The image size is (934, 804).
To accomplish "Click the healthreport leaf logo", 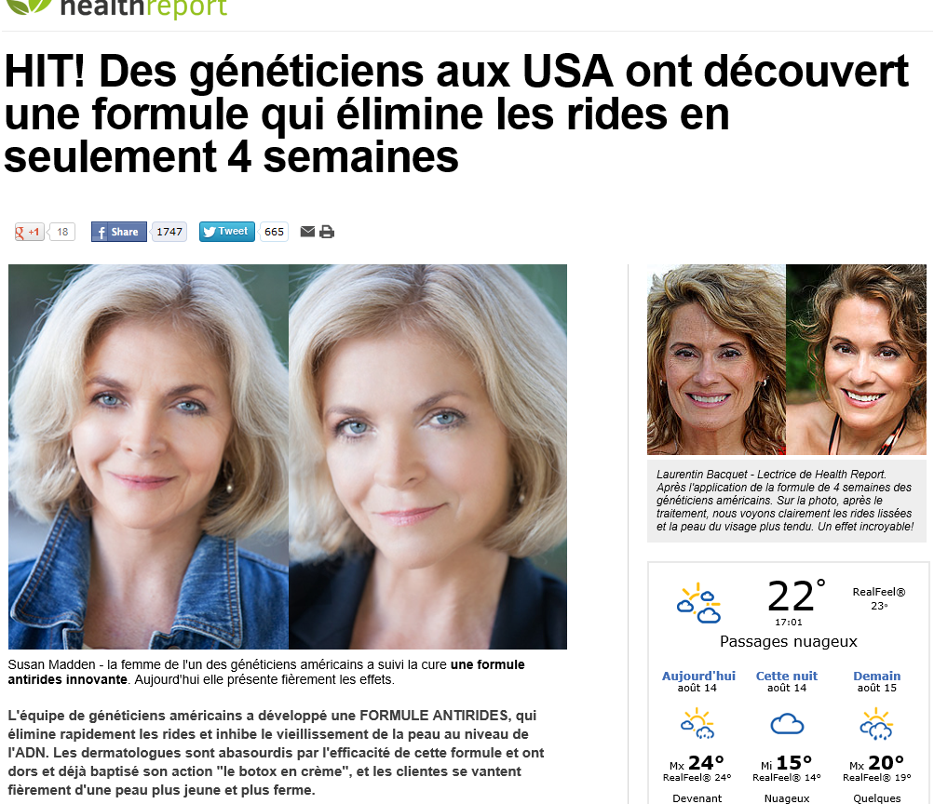I will click(29, 7).
